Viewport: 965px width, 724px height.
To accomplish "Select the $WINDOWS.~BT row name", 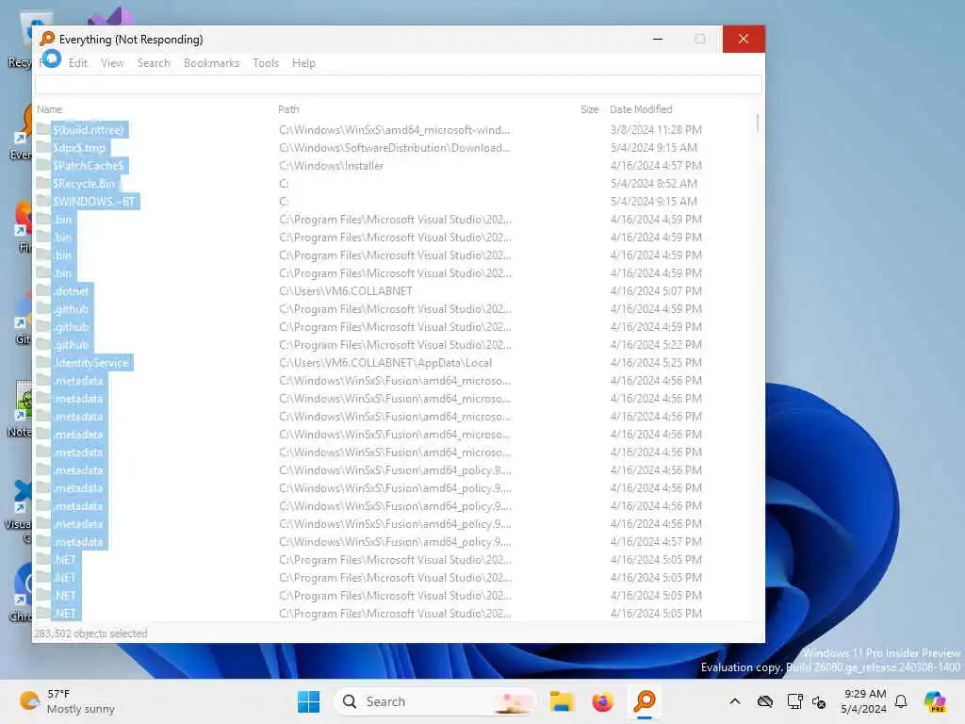I will tap(94, 202).
